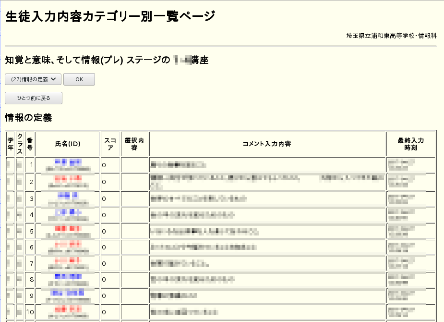
Task: Open the student name link in row 5
Action: click(68, 228)
